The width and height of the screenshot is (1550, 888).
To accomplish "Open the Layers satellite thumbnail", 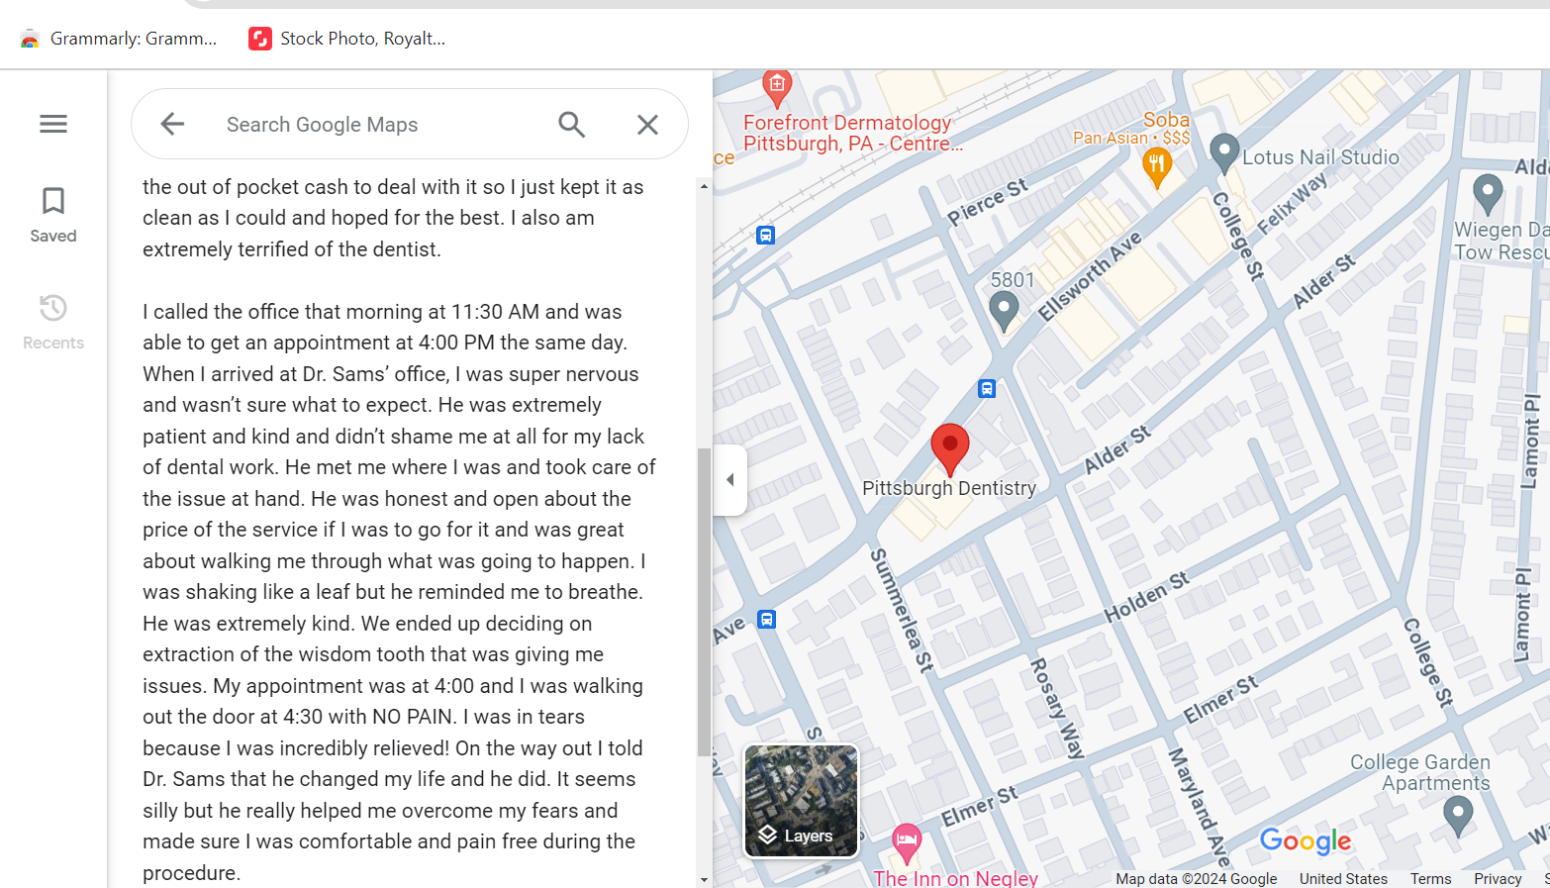I will (x=801, y=801).
